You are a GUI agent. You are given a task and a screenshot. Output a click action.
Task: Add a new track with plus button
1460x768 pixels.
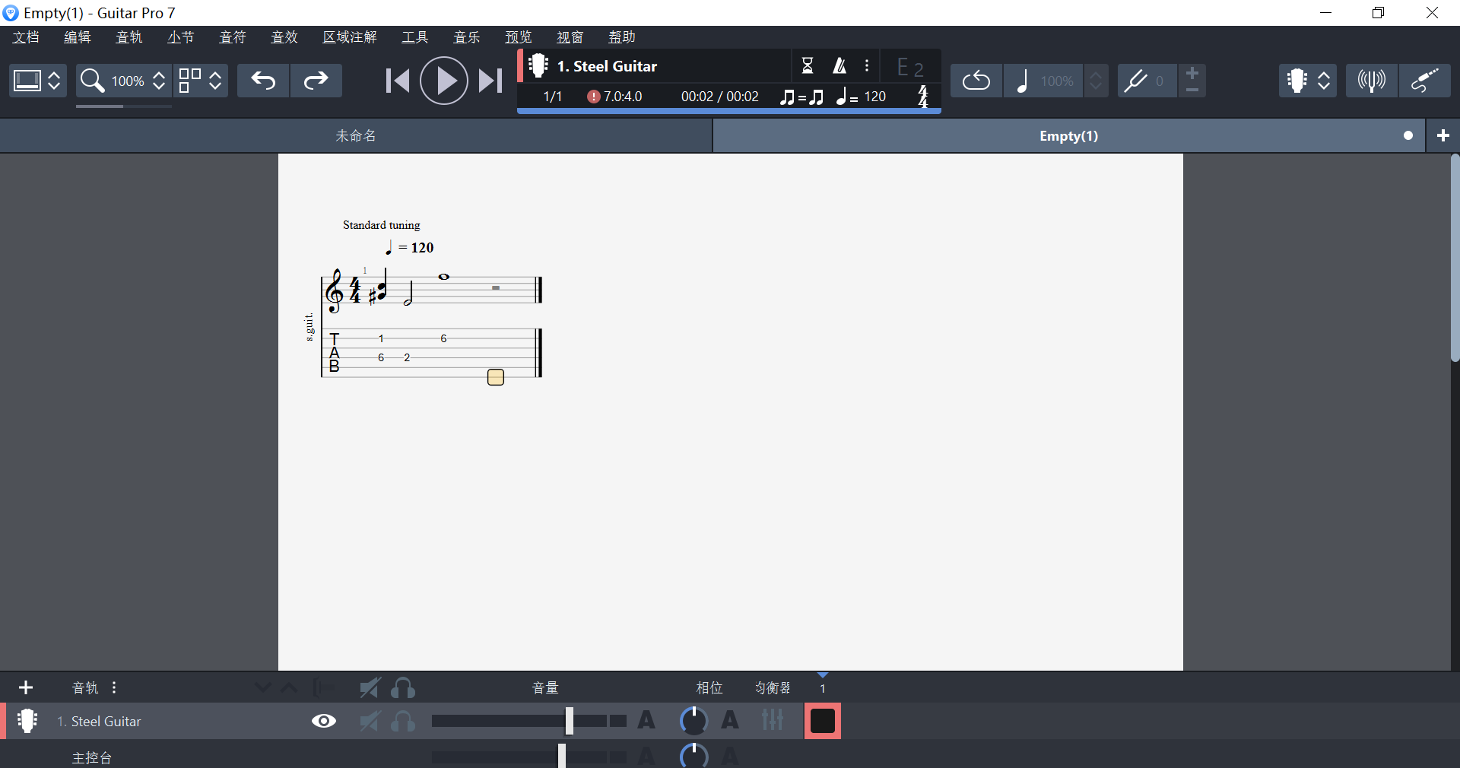[x=25, y=688]
